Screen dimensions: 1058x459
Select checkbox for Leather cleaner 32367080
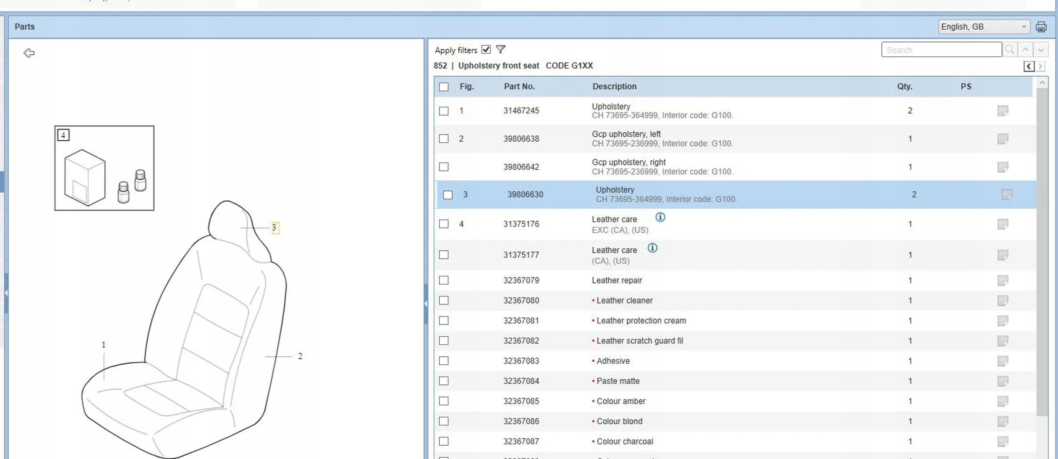444,300
